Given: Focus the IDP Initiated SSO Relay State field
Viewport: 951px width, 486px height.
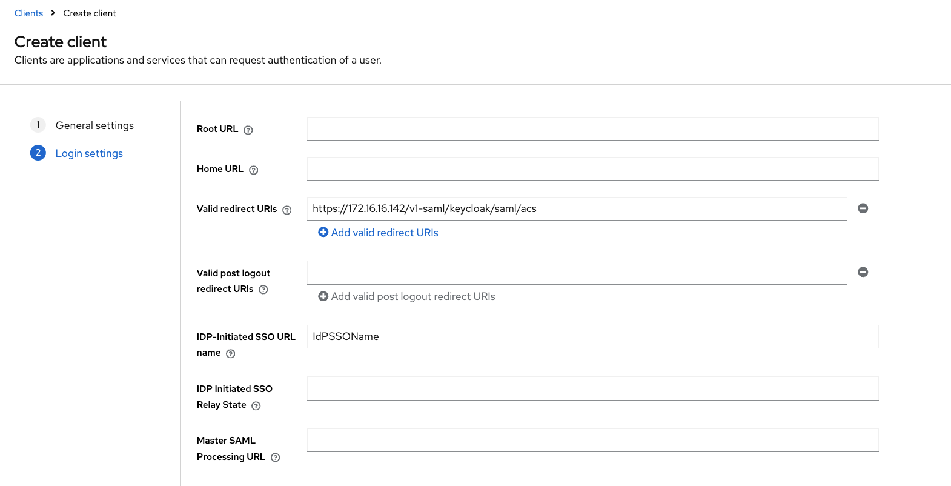Looking at the screenshot, I should coord(592,388).
